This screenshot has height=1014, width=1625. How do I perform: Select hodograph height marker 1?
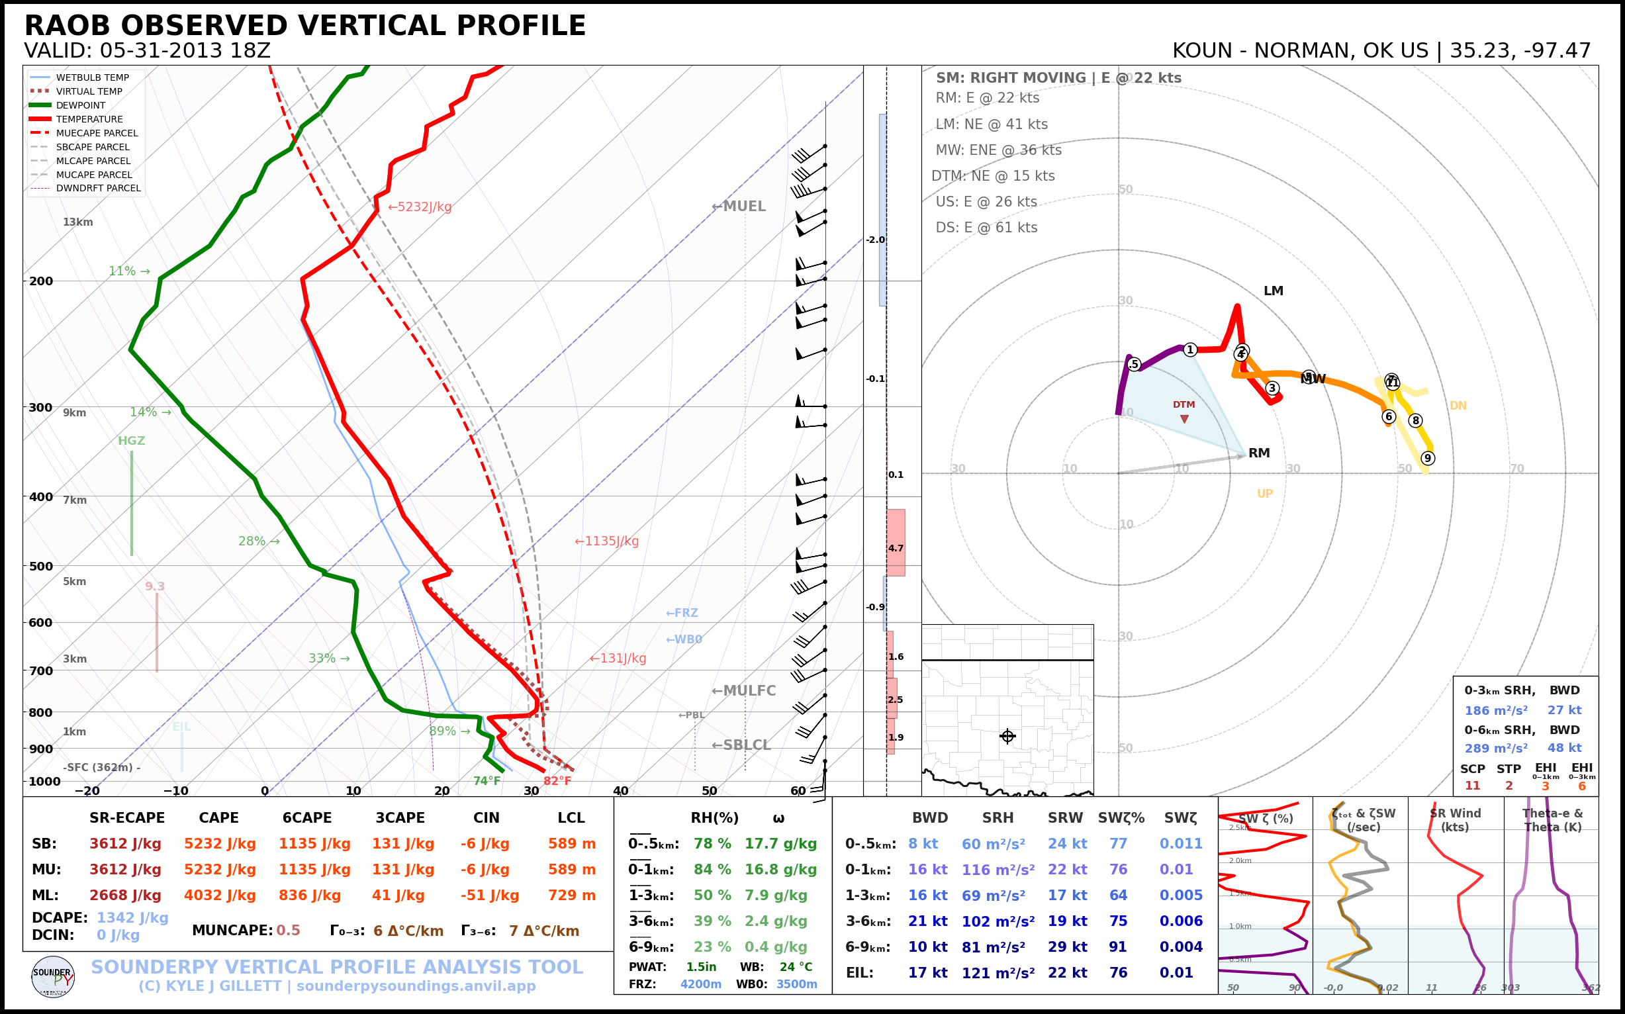click(1189, 349)
